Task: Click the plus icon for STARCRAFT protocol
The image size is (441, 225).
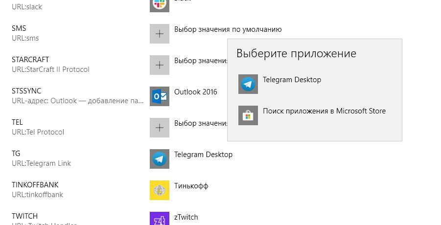Action: coord(160,65)
